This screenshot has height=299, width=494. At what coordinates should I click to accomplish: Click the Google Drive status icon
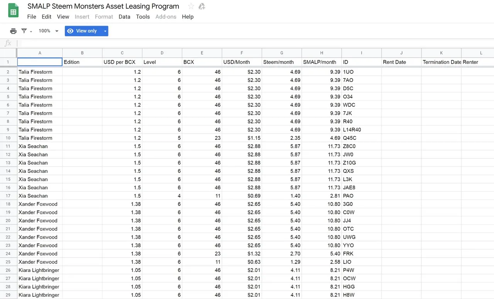(x=202, y=6)
